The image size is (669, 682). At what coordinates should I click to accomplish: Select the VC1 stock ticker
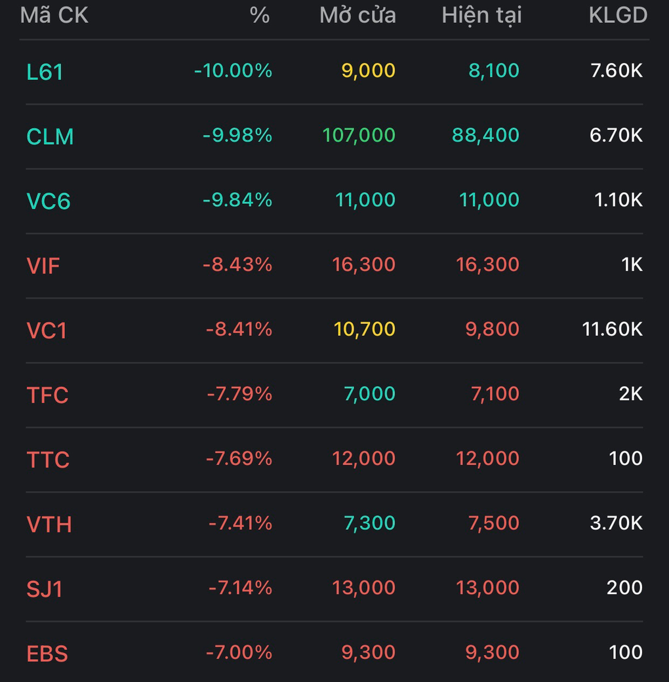[x=47, y=330]
